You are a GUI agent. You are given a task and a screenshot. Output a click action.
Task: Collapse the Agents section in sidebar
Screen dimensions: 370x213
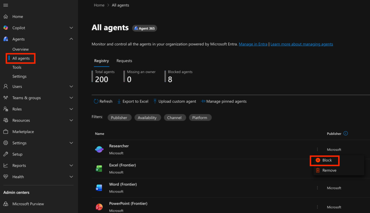click(x=71, y=39)
